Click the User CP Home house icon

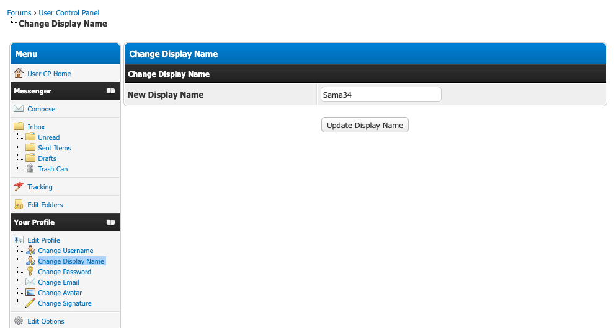coord(19,73)
